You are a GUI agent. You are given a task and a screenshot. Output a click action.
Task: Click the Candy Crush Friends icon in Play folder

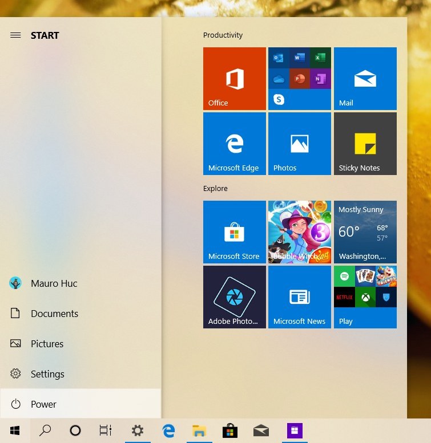point(386,276)
